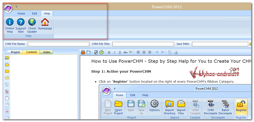Click the page with red minus sidebar icon
The height and width of the screenshot is (122, 254).
[7, 112]
